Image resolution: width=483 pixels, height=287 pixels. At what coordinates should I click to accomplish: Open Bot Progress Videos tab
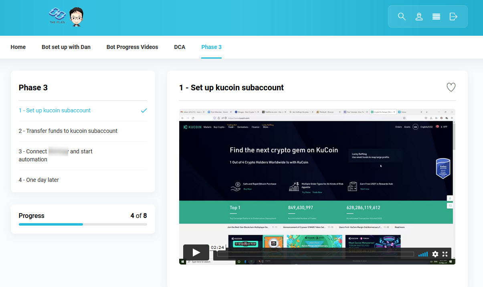click(132, 47)
